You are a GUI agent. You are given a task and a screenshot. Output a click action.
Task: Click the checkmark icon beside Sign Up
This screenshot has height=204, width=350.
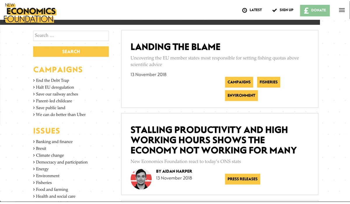(x=274, y=10)
